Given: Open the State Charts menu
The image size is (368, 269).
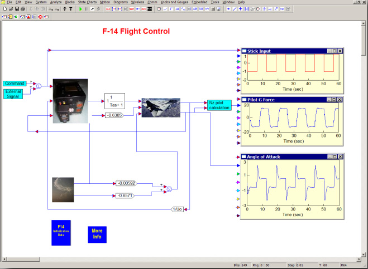Looking at the screenshot, I should coord(88,3).
